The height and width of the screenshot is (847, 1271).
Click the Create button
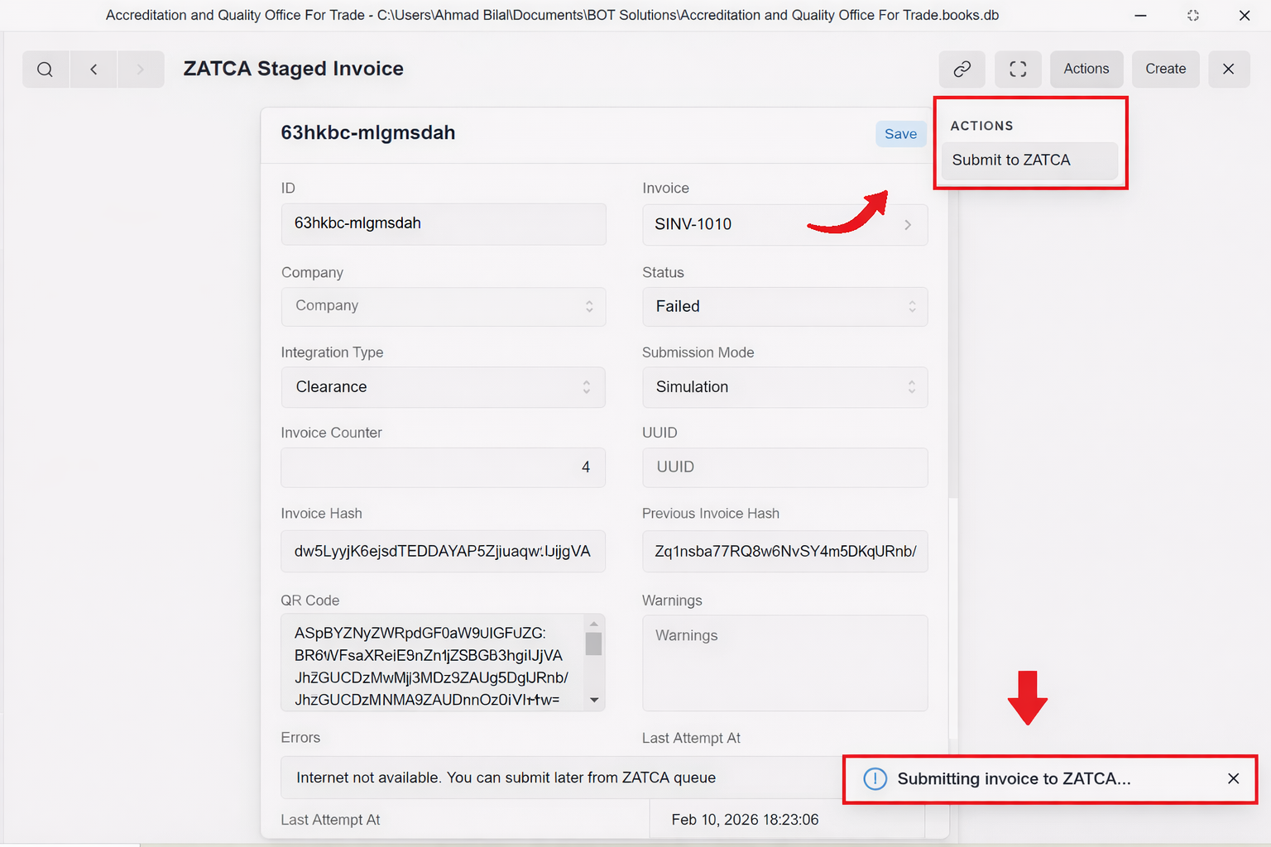coord(1165,69)
